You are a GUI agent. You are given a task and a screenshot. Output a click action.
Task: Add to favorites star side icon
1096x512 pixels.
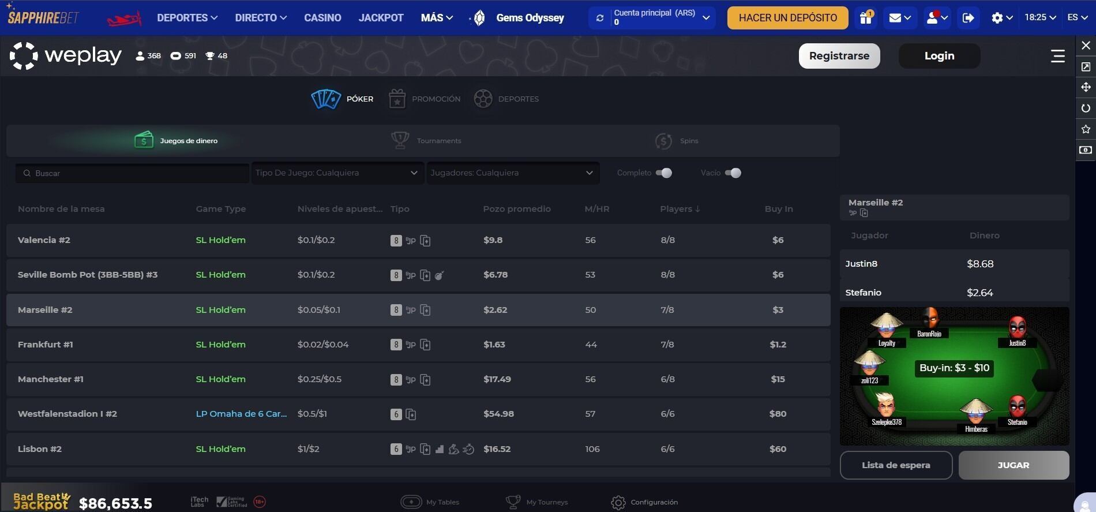[1086, 129]
